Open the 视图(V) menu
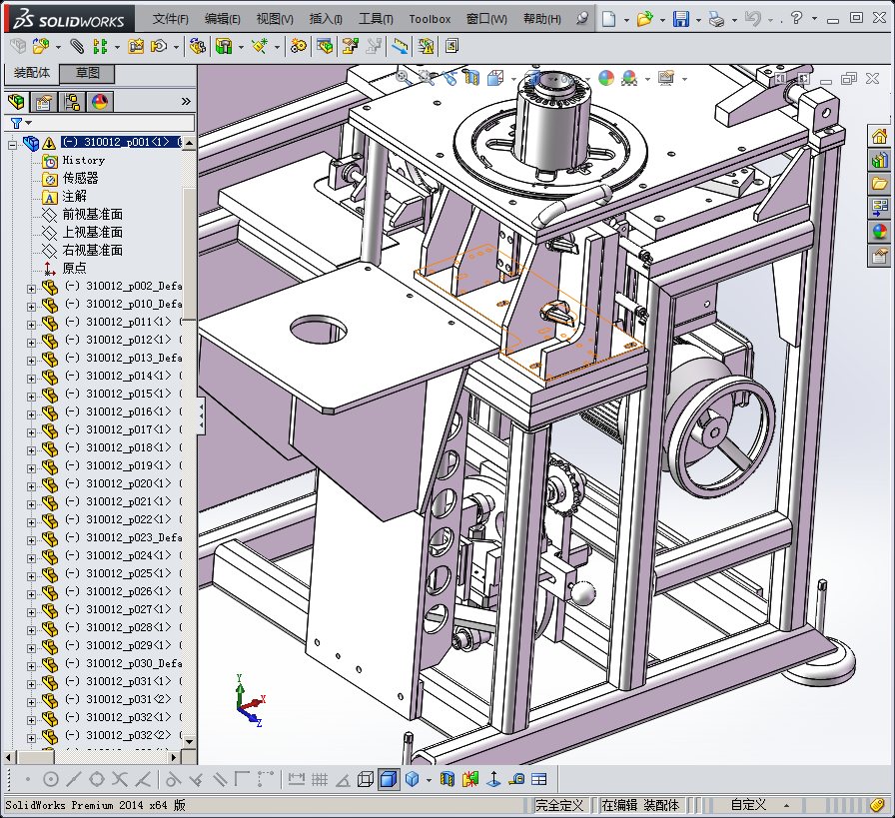895x818 pixels. pyautogui.click(x=275, y=19)
